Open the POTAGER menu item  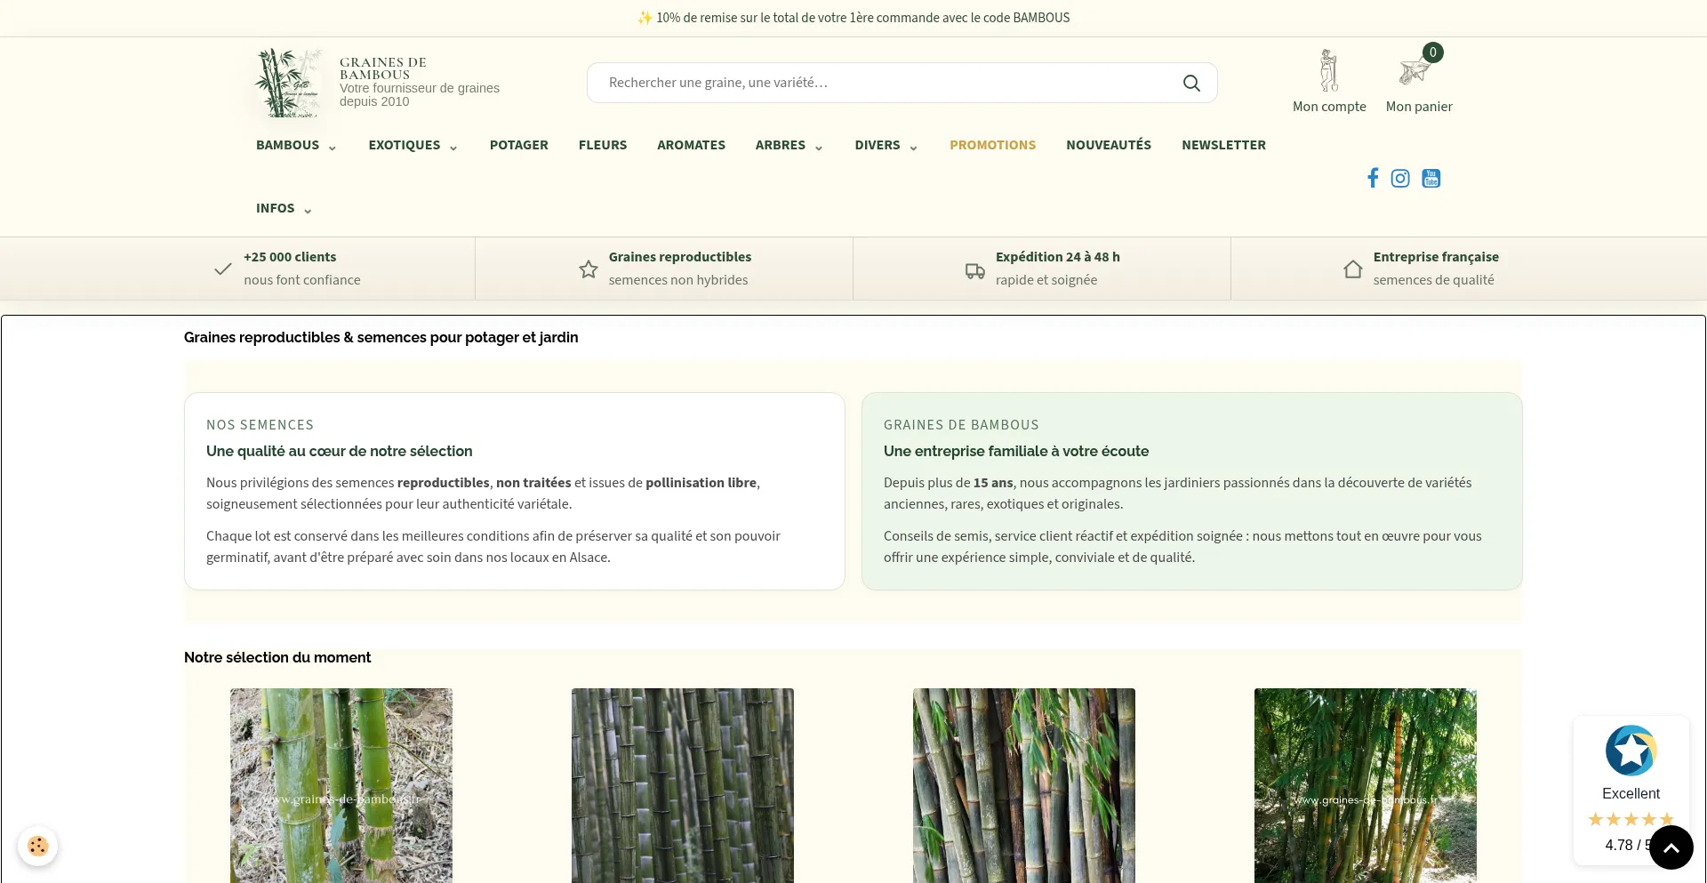point(519,145)
